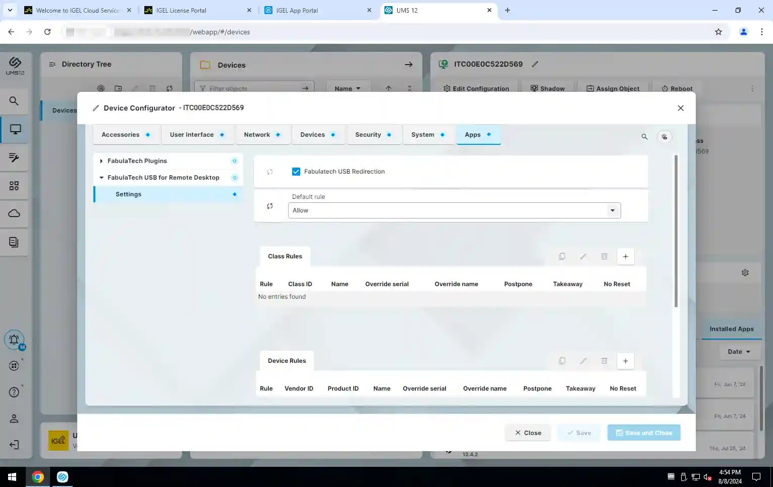
Task: Collapse FabulaTech USB for Remote Desktop node
Action: click(x=101, y=178)
